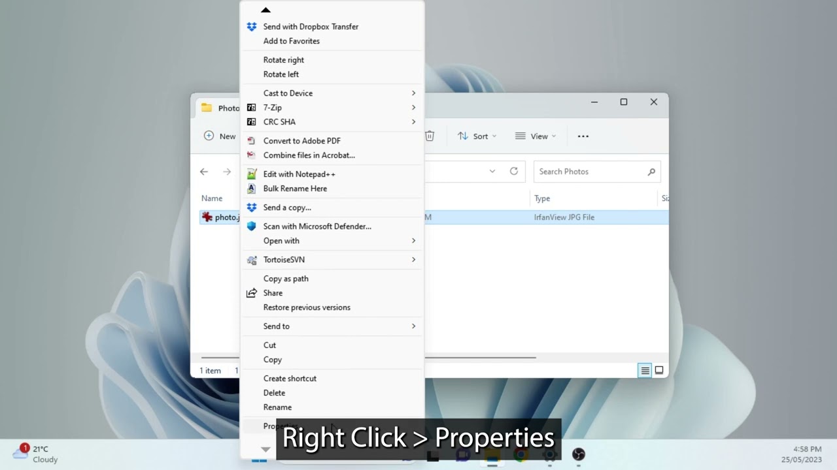The image size is (837, 470).
Task: Click Explorer's horizontal scrollbar
Action: [481, 358]
